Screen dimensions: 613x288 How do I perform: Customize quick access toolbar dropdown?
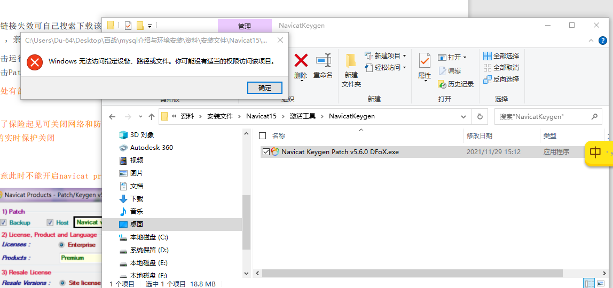tap(150, 26)
